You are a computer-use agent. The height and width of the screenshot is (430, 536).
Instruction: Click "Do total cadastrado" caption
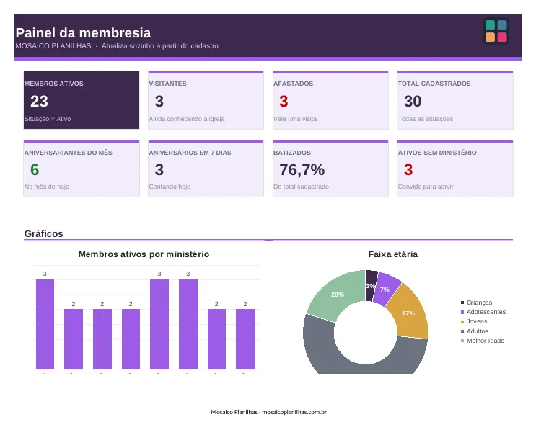coord(301,187)
